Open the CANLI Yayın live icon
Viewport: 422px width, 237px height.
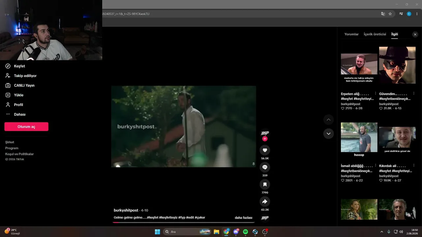pos(8,85)
